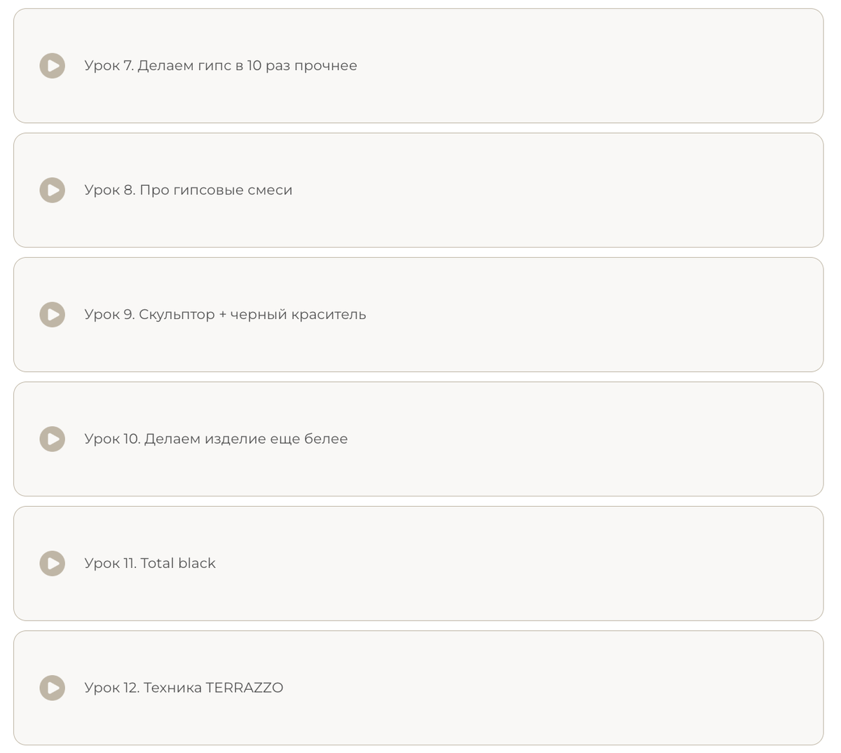Click the play icon beside Урок 8
The image size is (841, 753).
pos(53,190)
